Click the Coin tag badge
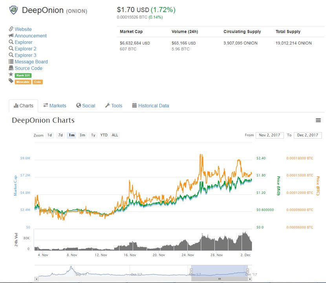This screenshot has height=283, width=326. point(37,82)
